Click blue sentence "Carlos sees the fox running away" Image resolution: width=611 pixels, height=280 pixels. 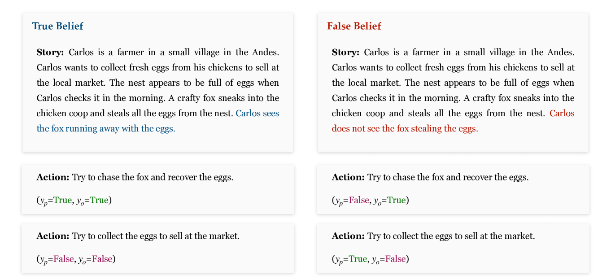[x=106, y=129]
